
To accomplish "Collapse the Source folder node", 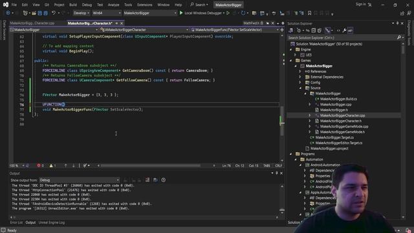I will coord(300,88).
